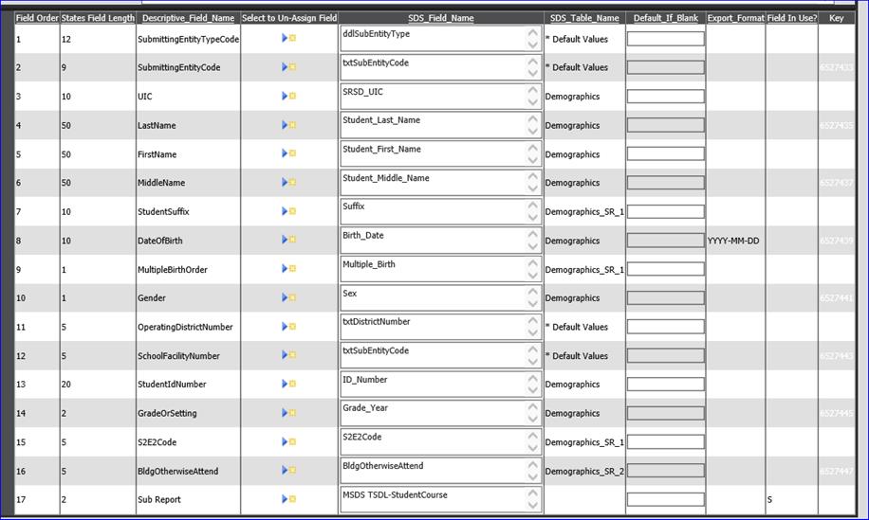The height and width of the screenshot is (520, 869).
Task: Sort by the SDS_Field_Name column header
Action: (x=441, y=18)
